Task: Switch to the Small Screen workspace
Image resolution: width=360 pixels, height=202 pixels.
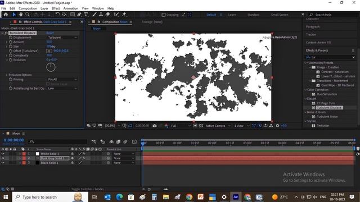Action: coord(280,15)
